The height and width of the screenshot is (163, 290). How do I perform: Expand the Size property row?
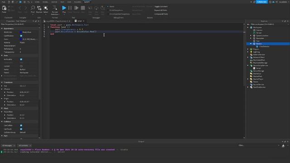(2, 86)
